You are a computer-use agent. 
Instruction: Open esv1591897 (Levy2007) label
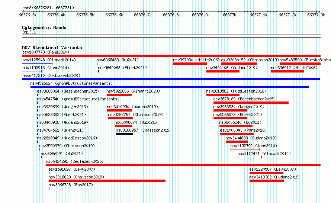72,169
